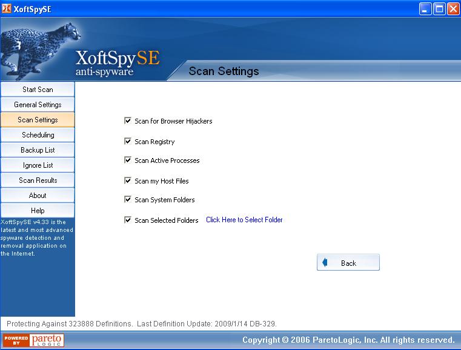The height and width of the screenshot is (350, 461).
Task: Click the 'Protecting Against 323888 Definitions' status text
Action: pyautogui.click(x=70, y=324)
